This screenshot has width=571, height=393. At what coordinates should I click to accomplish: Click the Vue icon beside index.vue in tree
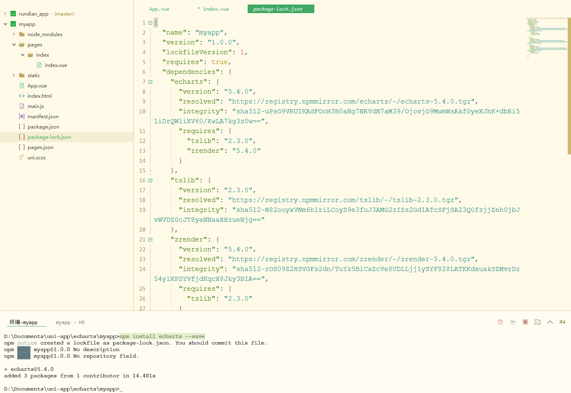click(39, 65)
